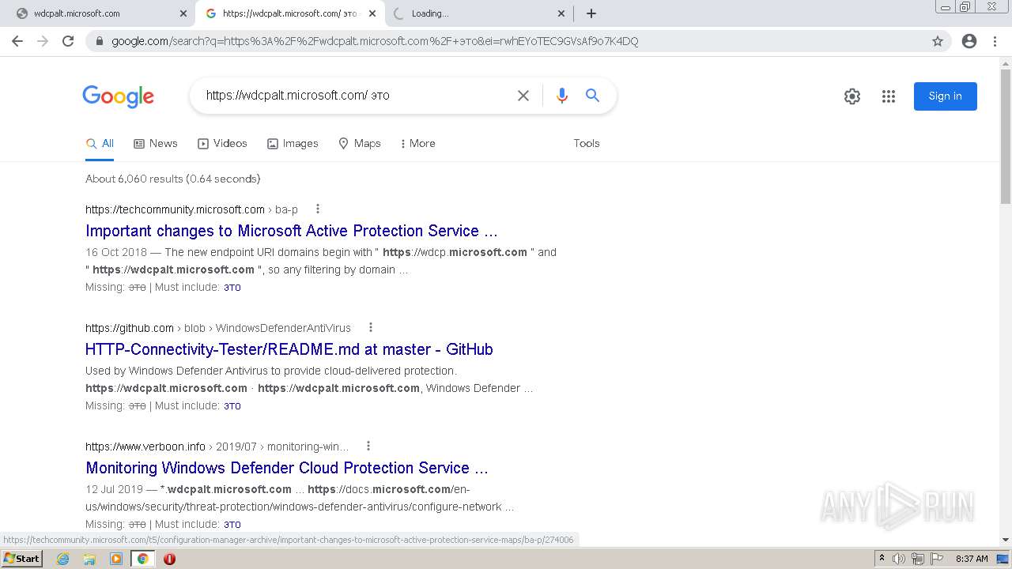Image resolution: width=1012 pixels, height=569 pixels.
Task: Click the Sign in button
Action: [x=946, y=96]
